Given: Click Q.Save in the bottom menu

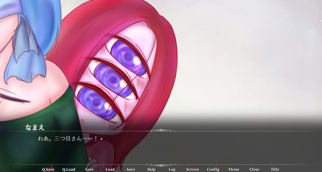Looking at the screenshot, I should (x=48, y=169).
